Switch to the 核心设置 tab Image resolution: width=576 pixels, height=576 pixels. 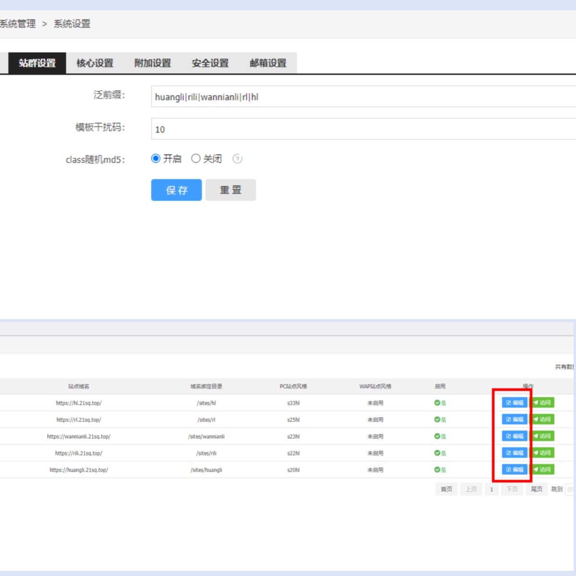pyautogui.click(x=95, y=63)
